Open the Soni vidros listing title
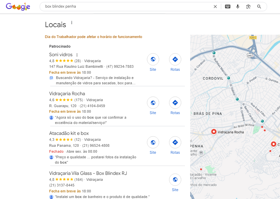This screenshot has width=280, height=199. click(61, 55)
